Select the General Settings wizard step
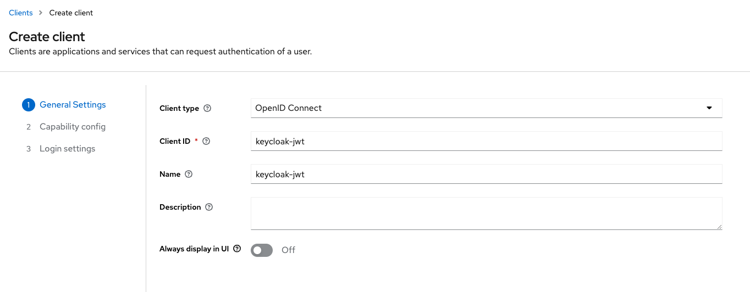Viewport: 750px width, 292px height. click(x=73, y=105)
